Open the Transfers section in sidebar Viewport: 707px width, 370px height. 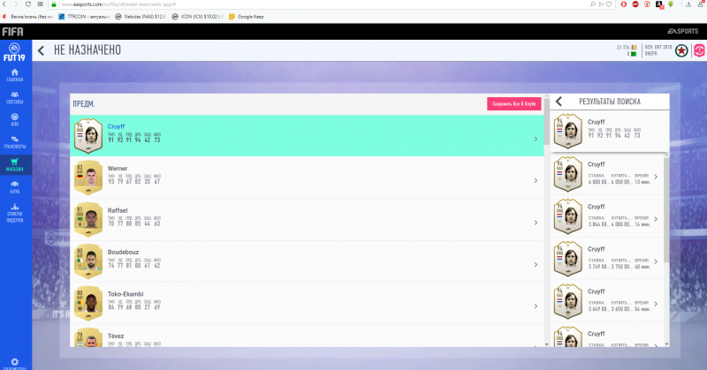pos(15,142)
